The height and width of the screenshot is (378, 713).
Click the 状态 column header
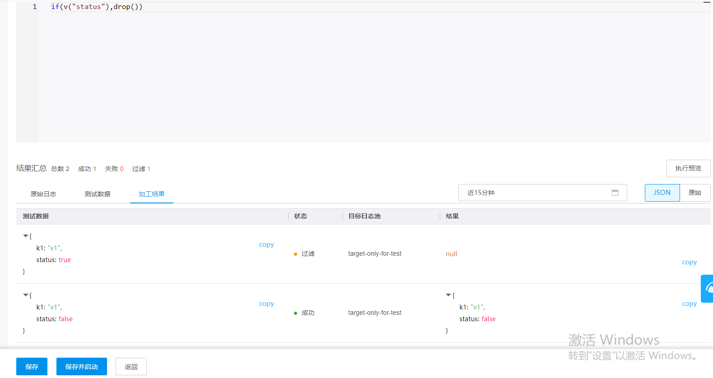click(x=300, y=217)
